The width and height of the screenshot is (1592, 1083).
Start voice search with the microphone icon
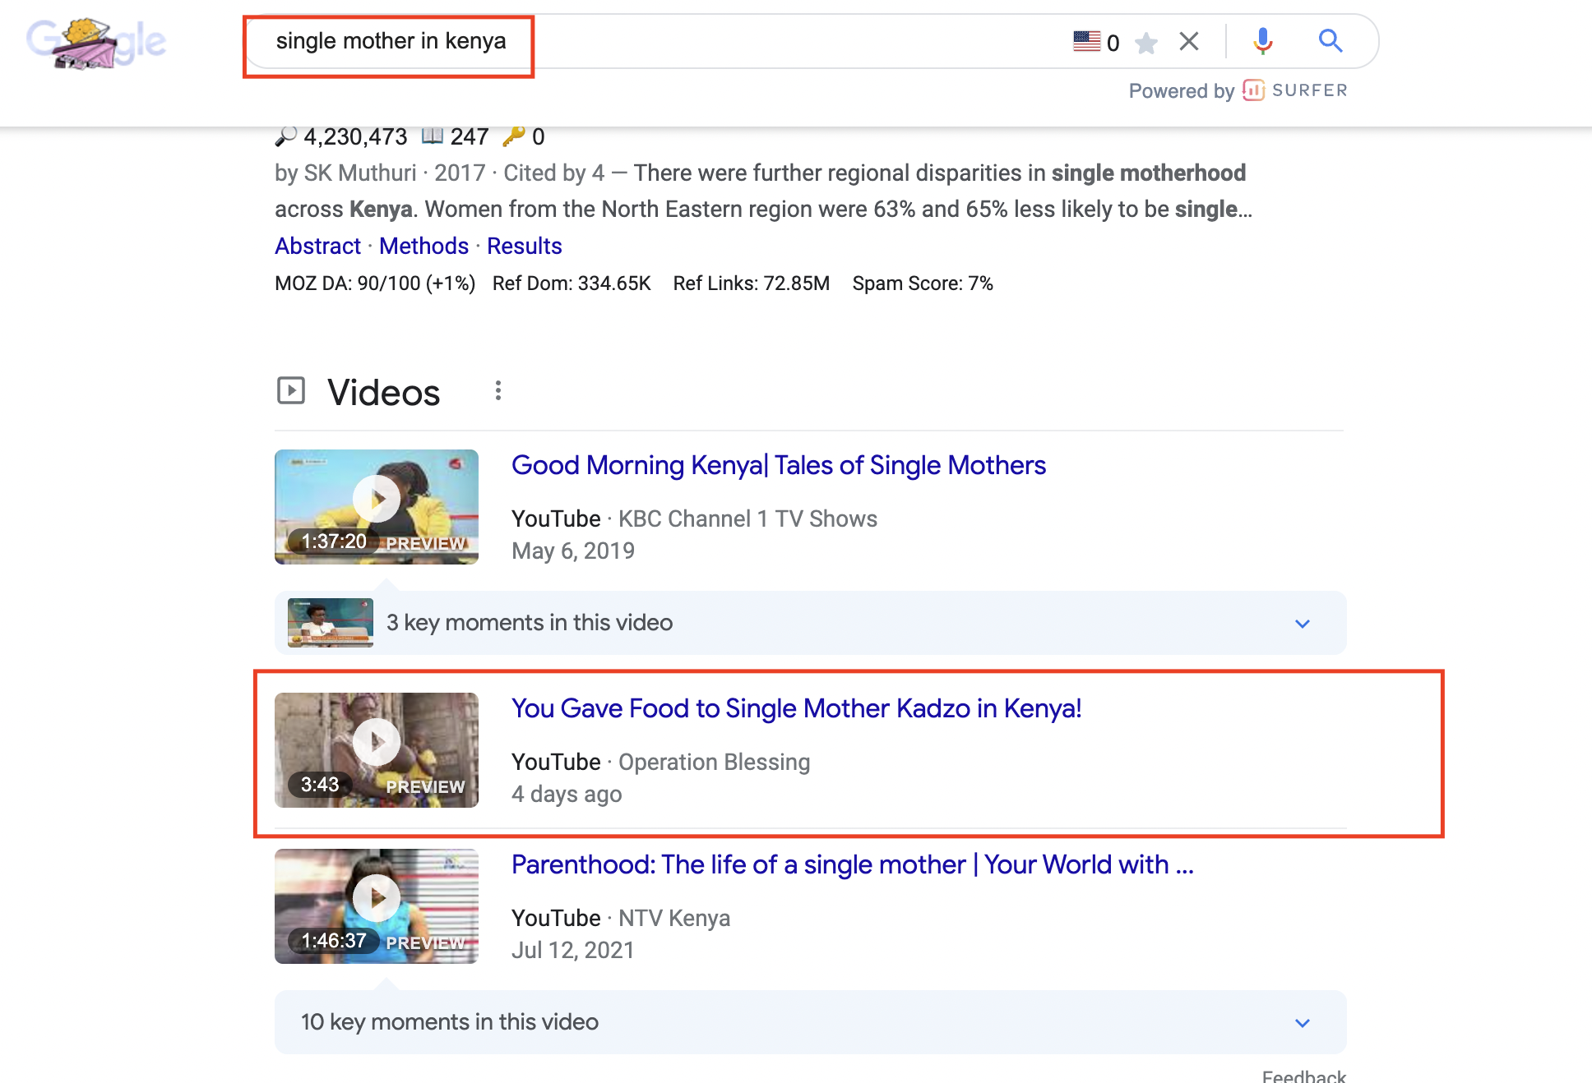[1263, 41]
